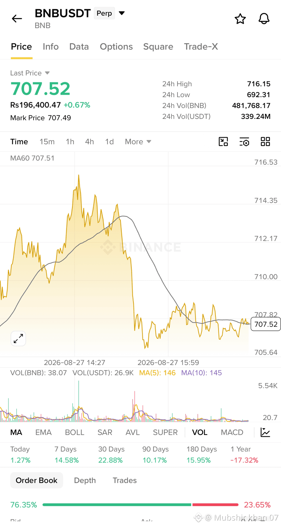Click the big last price 707.52

pos(40,89)
